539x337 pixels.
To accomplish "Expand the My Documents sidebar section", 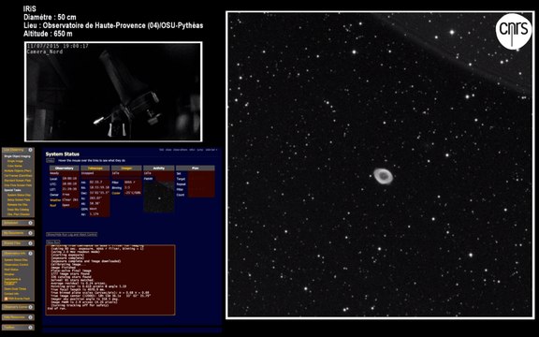I will point(30,233).
